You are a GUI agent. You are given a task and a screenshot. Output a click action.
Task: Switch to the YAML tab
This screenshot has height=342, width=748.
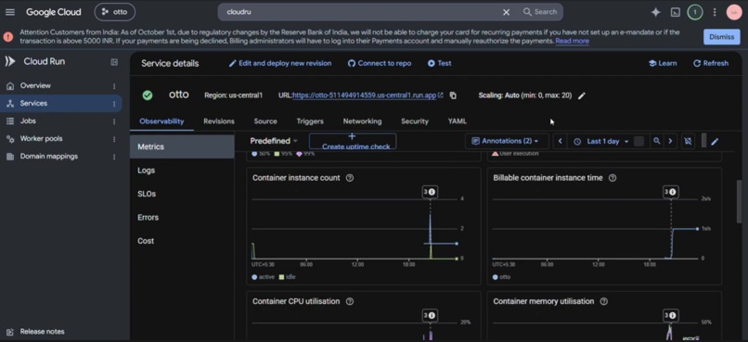click(457, 121)
